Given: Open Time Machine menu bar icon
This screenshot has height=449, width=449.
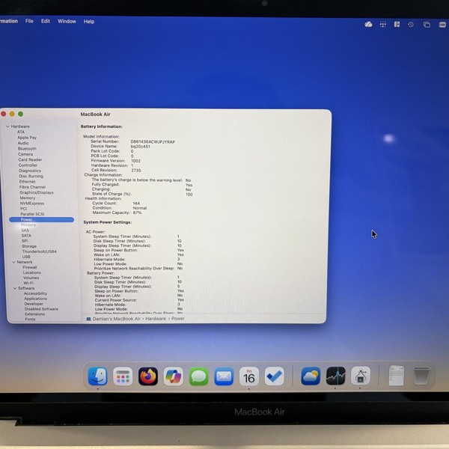Looking at the screenshot, I should (411, 25).
